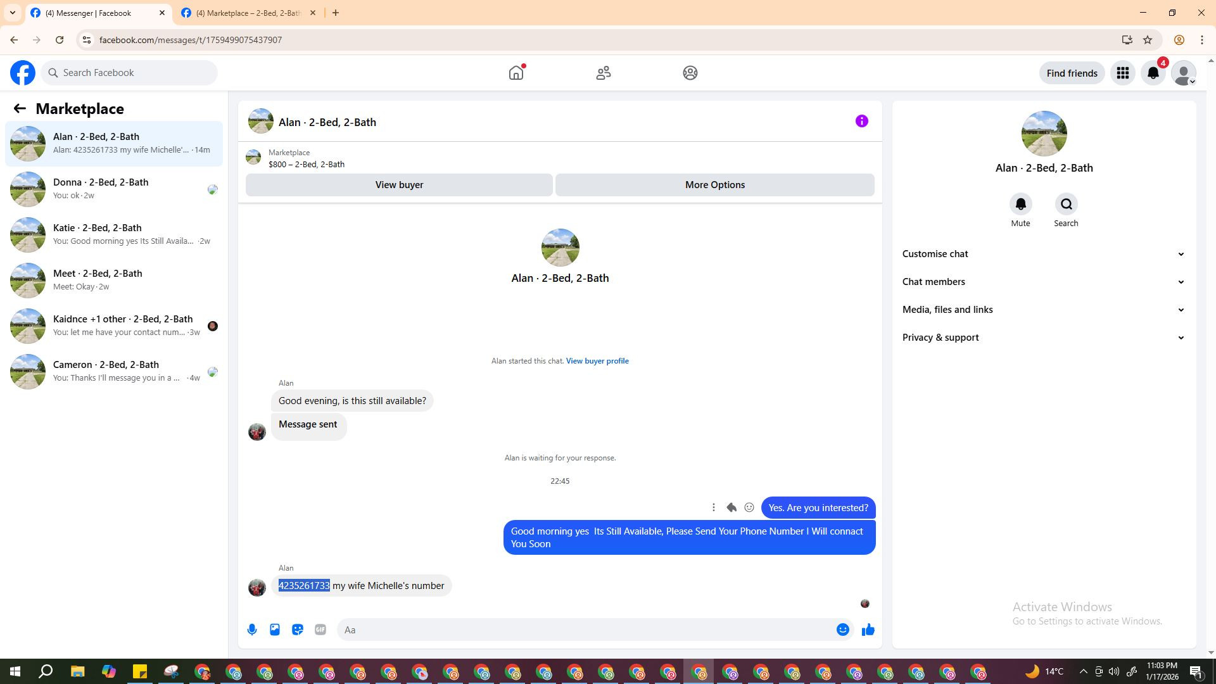The width and height of the screenshot is (1216, 684).
Task: Open the sticker picker icon
Action: (x=298, y=630)
